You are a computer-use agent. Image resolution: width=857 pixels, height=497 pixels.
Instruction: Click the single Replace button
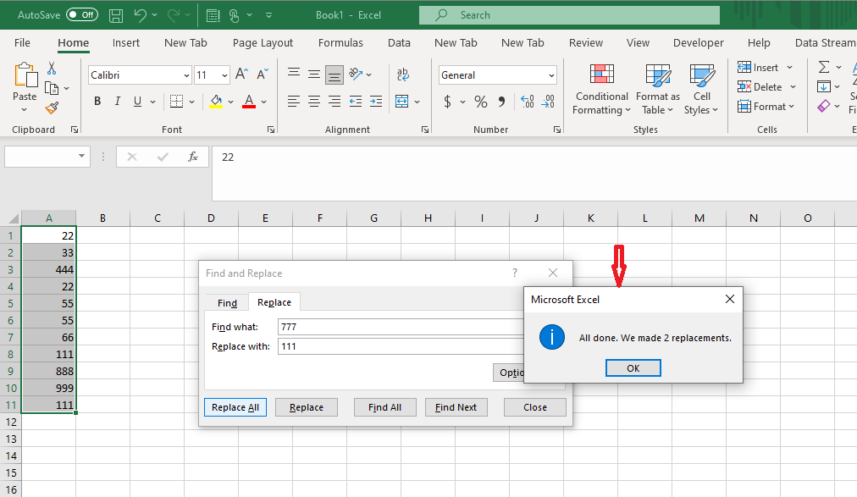[306, 407]
